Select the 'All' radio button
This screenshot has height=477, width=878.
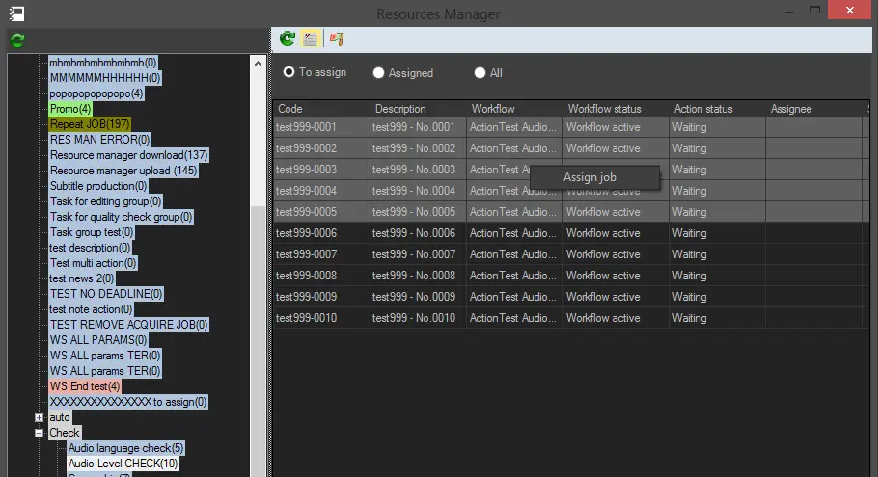click(x=480, y=73)
